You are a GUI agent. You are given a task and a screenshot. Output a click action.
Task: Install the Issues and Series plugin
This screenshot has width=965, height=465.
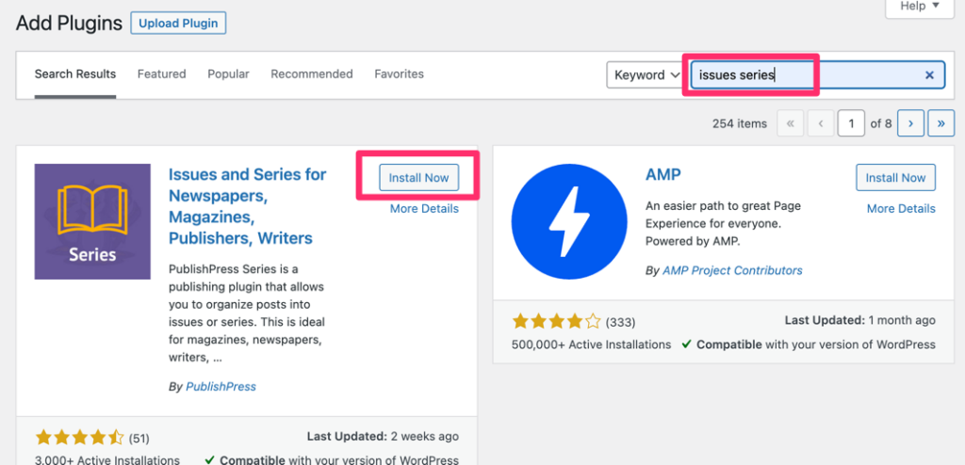(x=418, y=178)
